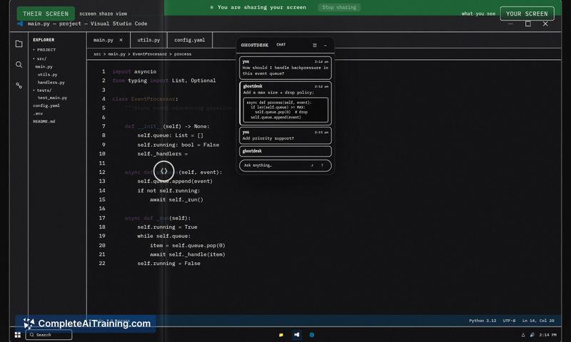Switch to the config.yaml editor tab
The image size is (571, 342).
tap(189, 40)
